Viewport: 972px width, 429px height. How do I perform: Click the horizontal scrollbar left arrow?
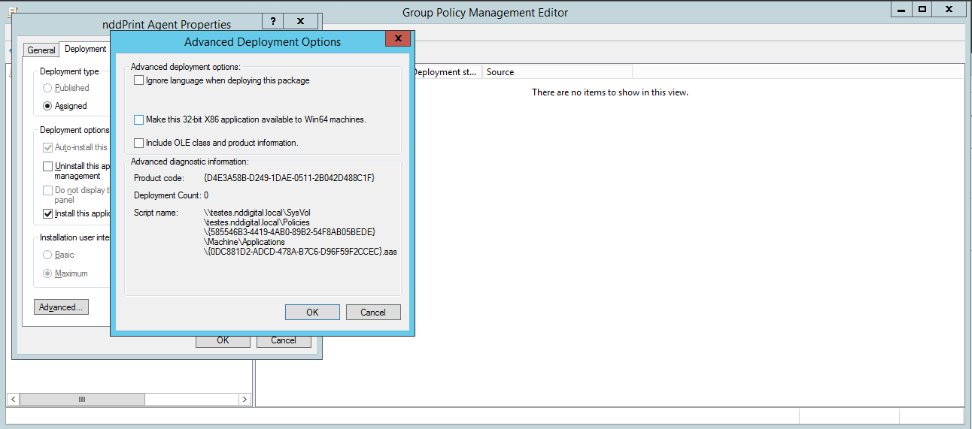[x=13, y=400]
